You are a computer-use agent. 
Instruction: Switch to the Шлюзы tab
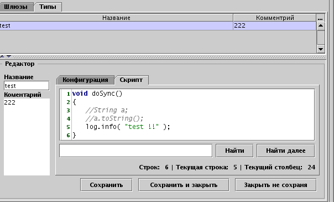(x=16, y=7)
